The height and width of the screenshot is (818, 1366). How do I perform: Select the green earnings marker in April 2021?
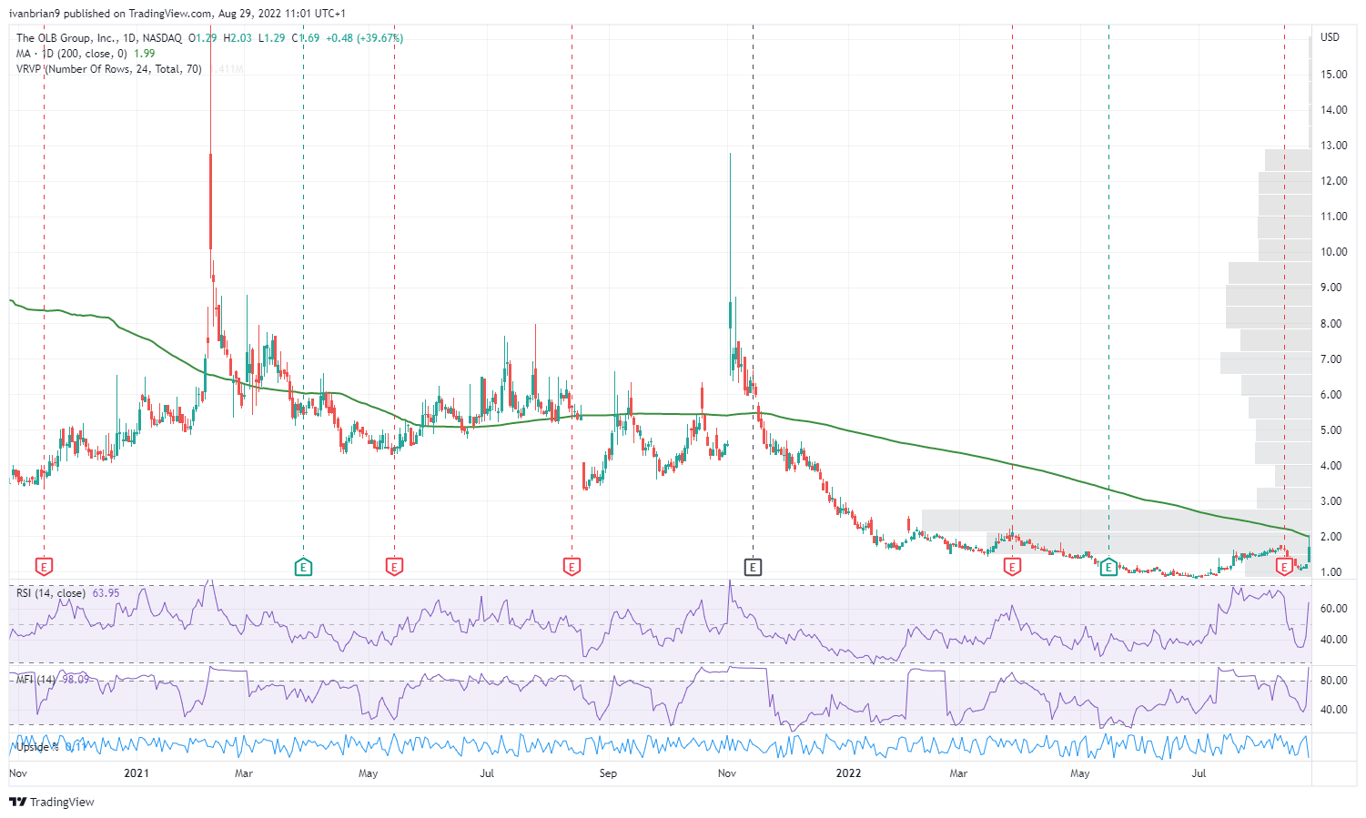click(303, 567)
